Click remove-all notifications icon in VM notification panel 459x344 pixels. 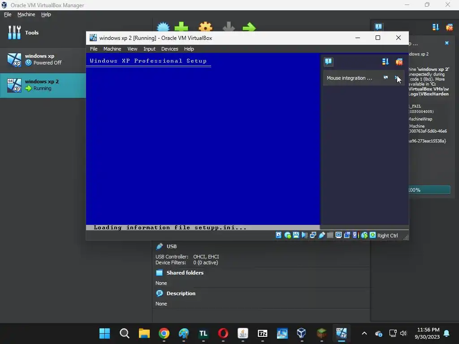399,62
